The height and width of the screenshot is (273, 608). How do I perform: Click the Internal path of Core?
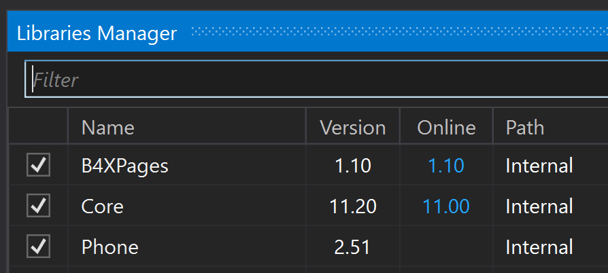pos(539,206)
